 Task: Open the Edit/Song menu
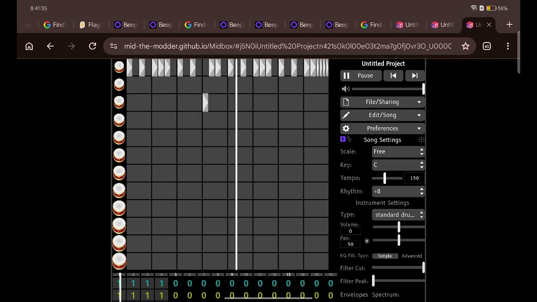click(x=382, y=115)
